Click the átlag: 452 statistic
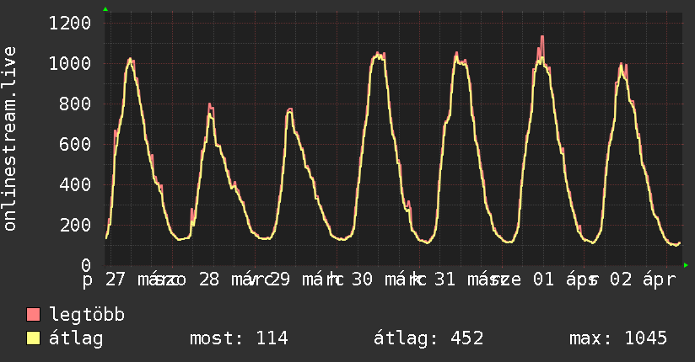 tap(428, 338)
